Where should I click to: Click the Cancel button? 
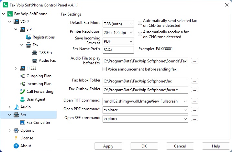[180, 146]
